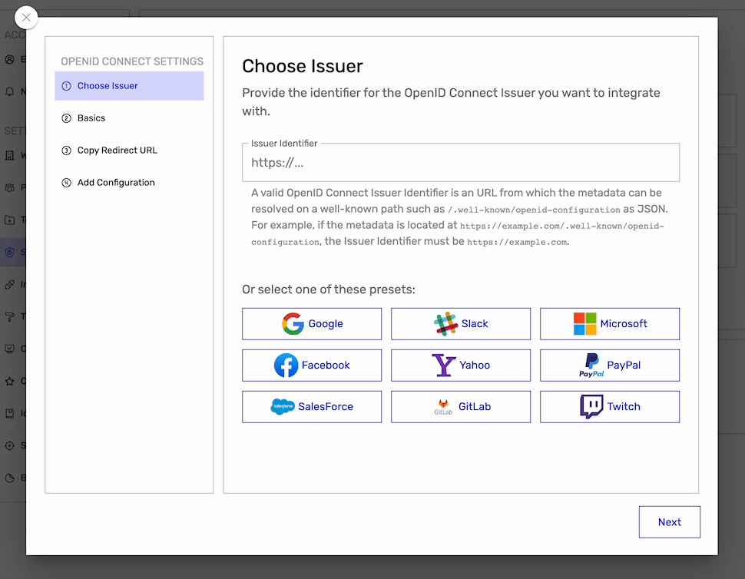Choose the Twitch preset
This screenshot has width=745, height=579.
[x=610, y=406]
